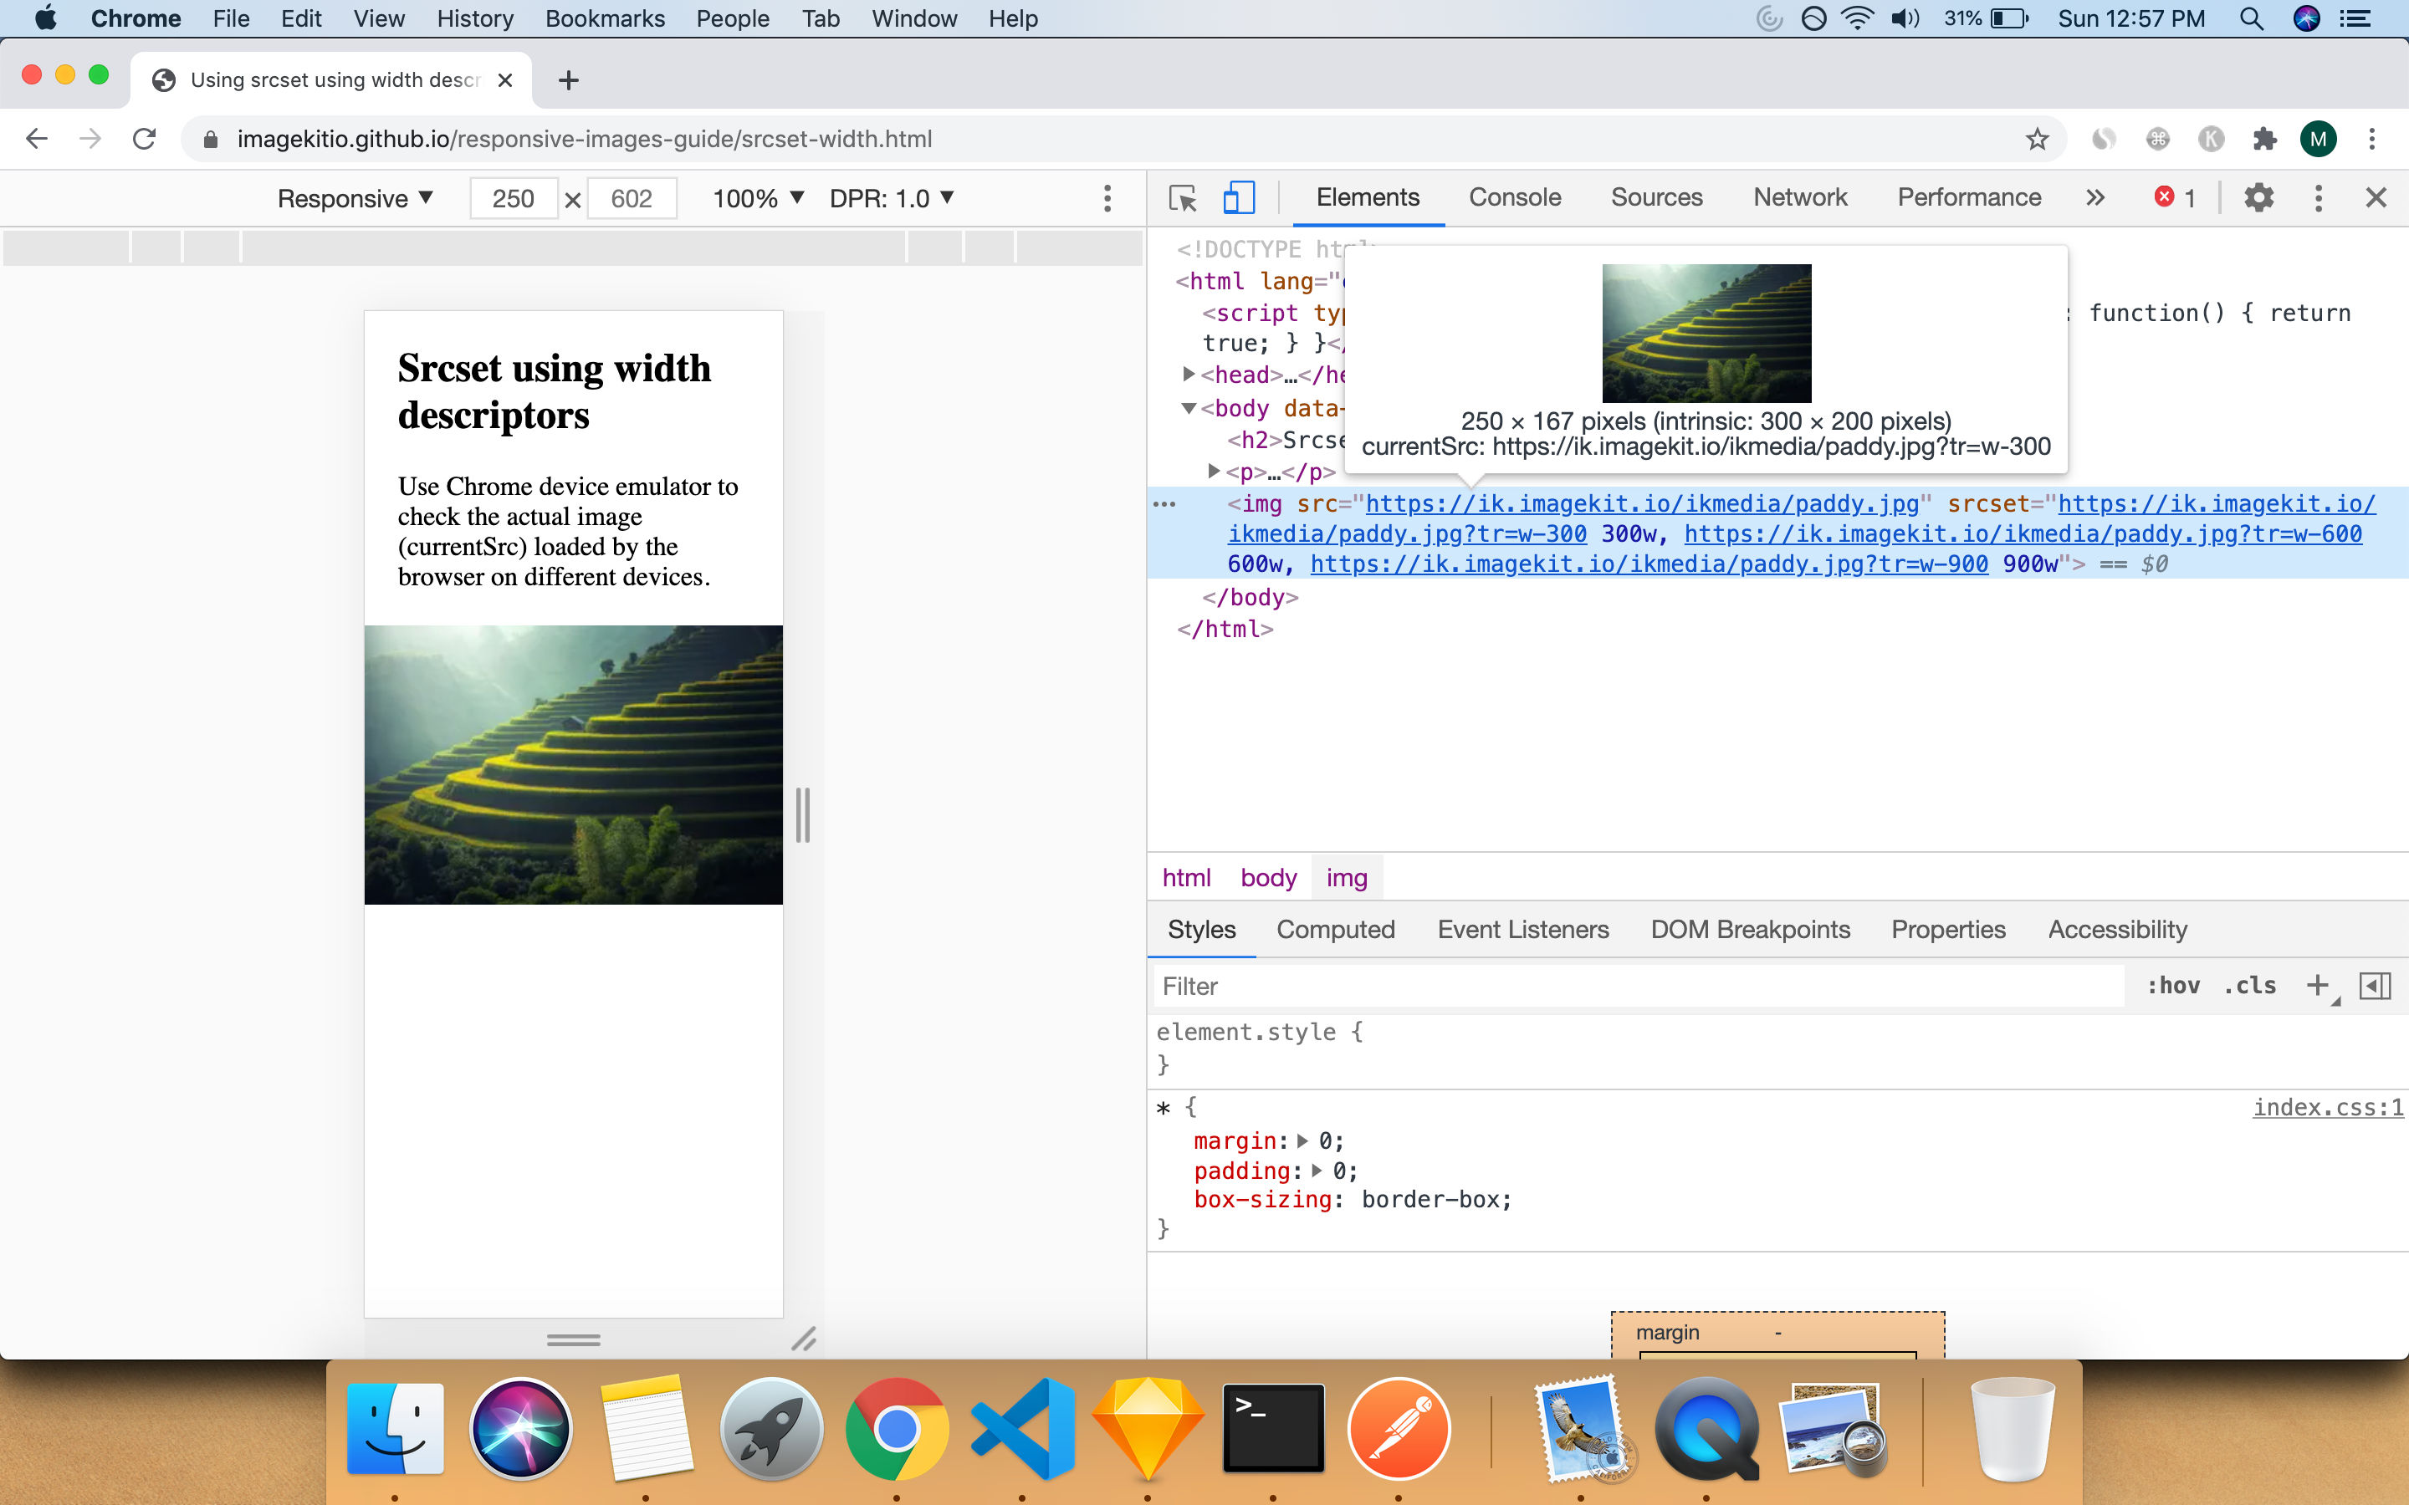The height and width of the screenshot is (1505, 2409).
Task: Toggle the :hov pseudo-class filter
Action: (x=2175, y=987)
